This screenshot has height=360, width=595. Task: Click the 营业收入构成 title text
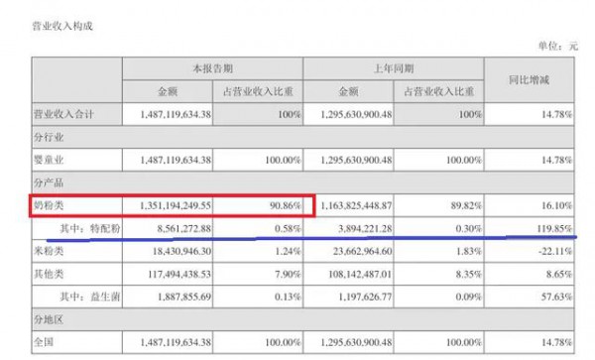(62, 26)
